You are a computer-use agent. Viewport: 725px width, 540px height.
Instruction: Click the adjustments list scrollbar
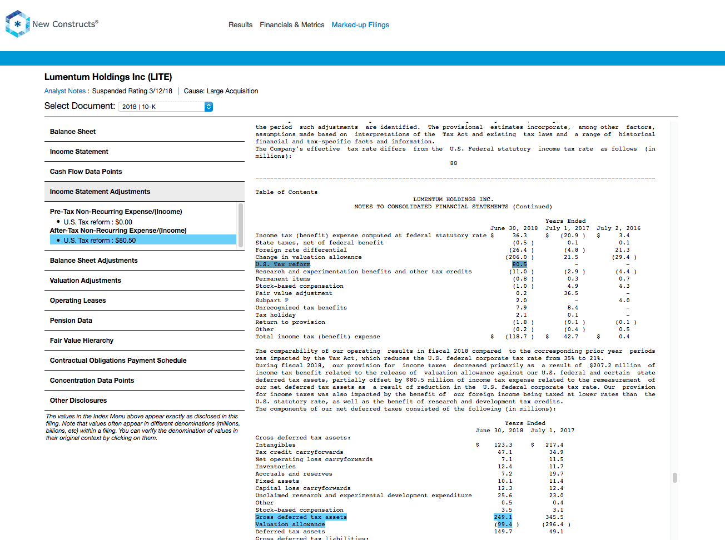coord(241,225)
